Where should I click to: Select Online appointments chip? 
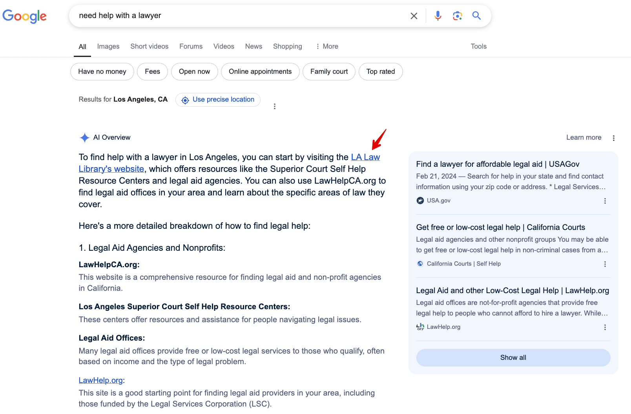pos(260,72)
